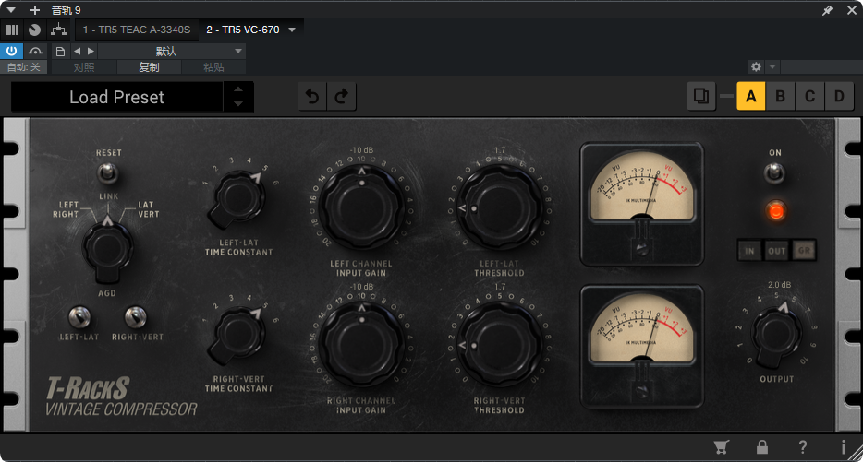Open the top-left track menu triangle

11,10
